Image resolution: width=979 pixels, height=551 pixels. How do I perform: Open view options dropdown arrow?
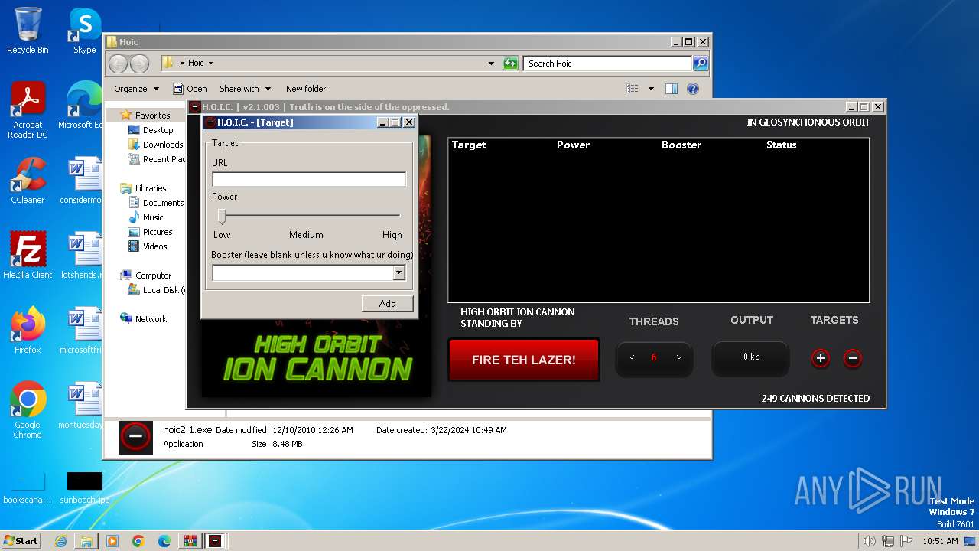click(651, 89)
